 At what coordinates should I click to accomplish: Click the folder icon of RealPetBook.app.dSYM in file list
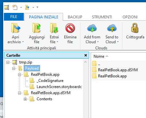coord(95,70)
